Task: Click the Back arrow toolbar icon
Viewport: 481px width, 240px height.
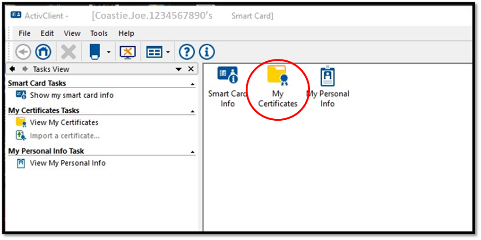Action: coord(23,52)
